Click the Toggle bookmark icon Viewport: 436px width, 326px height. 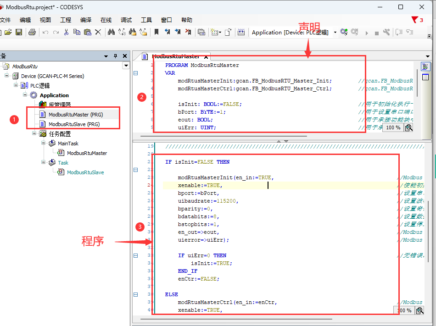(x=157, y=32)
